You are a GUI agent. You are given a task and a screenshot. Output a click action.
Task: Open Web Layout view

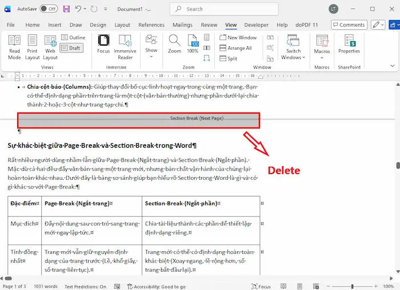(50, 46)
